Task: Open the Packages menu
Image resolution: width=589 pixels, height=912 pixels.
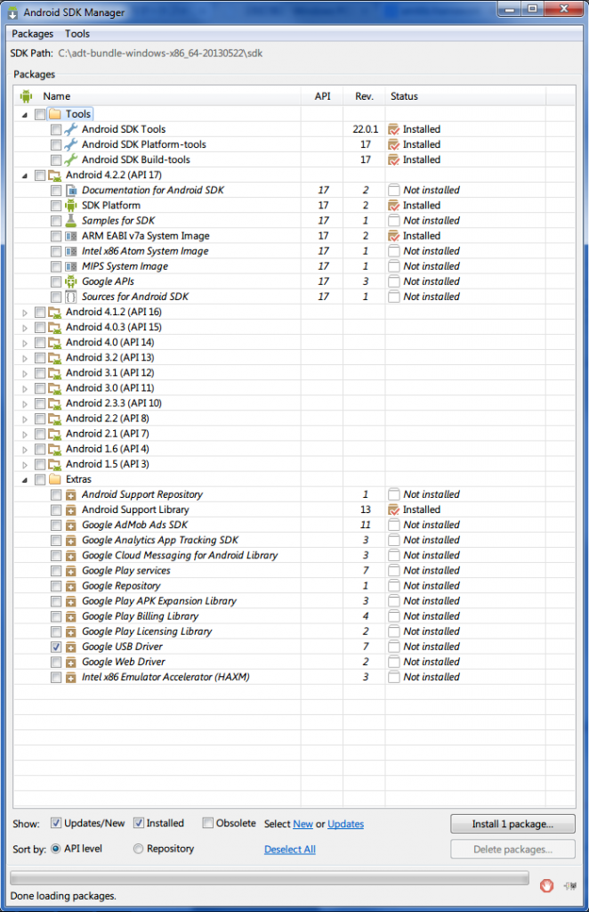Action: point(33,34)
